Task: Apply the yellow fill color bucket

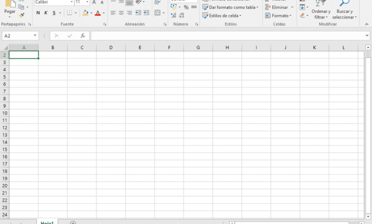Action: 85,13
